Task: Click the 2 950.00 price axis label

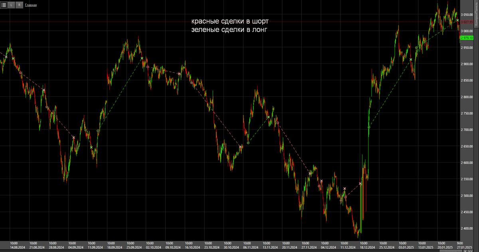Action: click(x=467, y=48)
